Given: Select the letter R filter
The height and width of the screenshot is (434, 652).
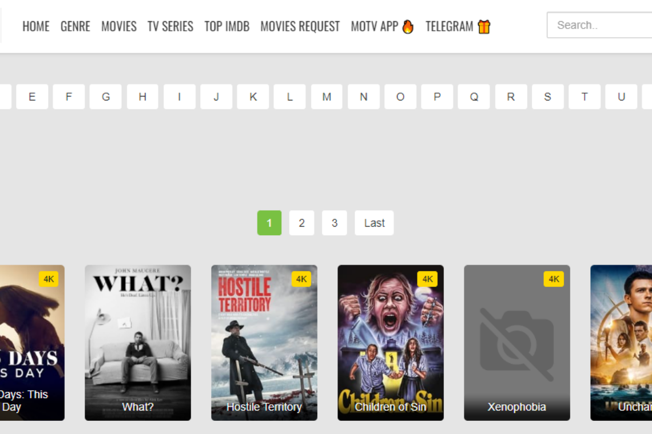Looking at the screenshot, I should pos(511,97).
